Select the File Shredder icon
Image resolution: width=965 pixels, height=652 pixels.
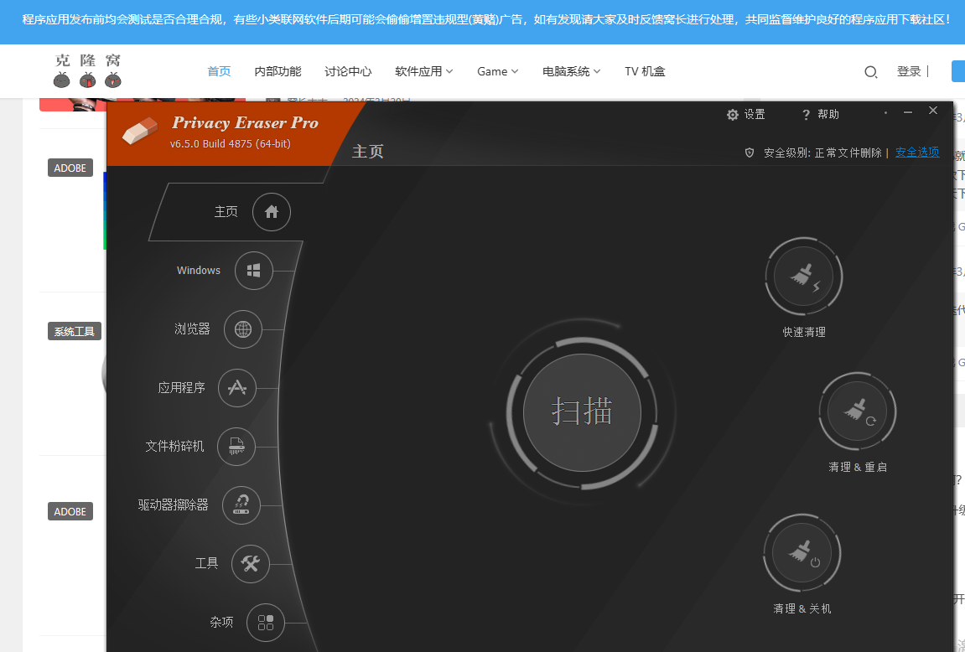[236, 447]
